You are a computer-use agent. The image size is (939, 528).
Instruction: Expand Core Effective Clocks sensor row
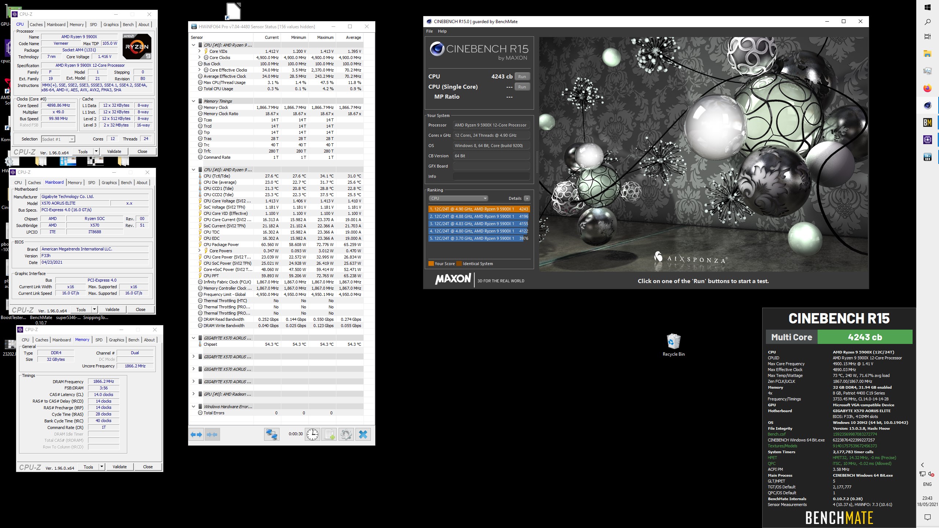pos(200,70)
